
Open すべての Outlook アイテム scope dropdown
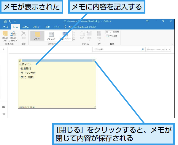click(158, 49)
